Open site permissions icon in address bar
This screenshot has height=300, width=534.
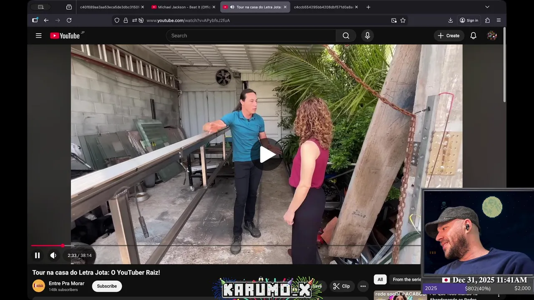134,20
